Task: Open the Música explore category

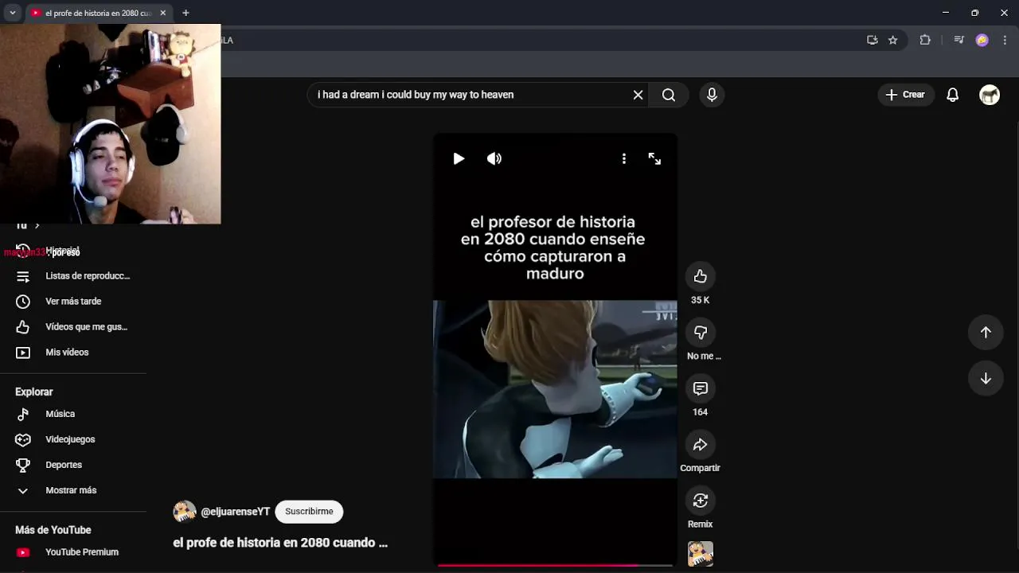Action: click(x=73, y=414)
